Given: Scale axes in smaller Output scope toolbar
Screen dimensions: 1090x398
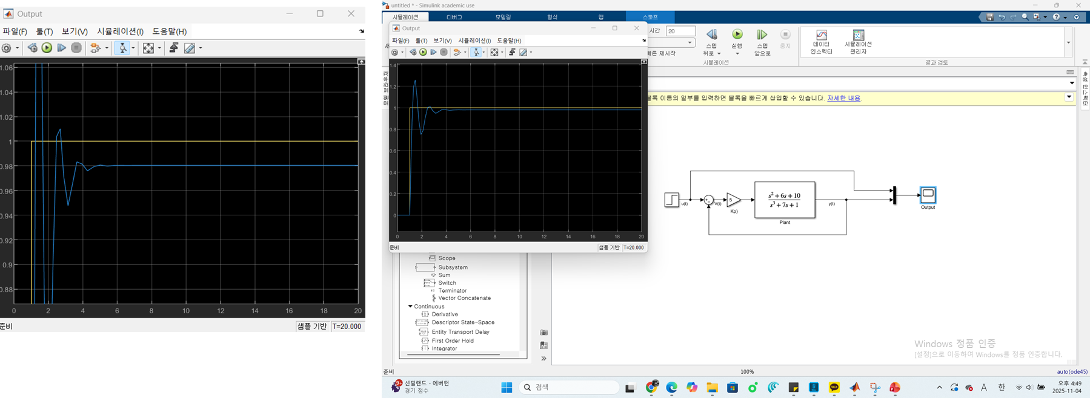Looking at the screenshot, I should tap(494, 53).
